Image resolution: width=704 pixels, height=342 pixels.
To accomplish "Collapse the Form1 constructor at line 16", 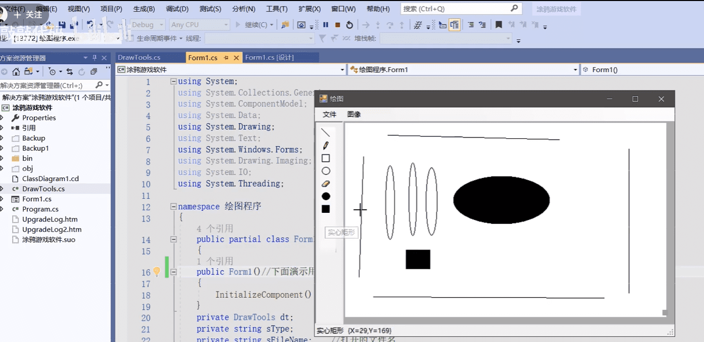I will pos(173,272).
